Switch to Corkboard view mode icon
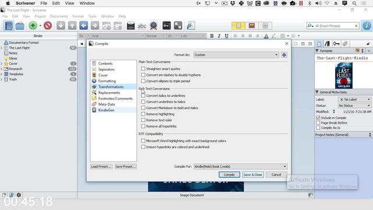Image resolution: width=373 pixels, height=210 pixels. 252,26
